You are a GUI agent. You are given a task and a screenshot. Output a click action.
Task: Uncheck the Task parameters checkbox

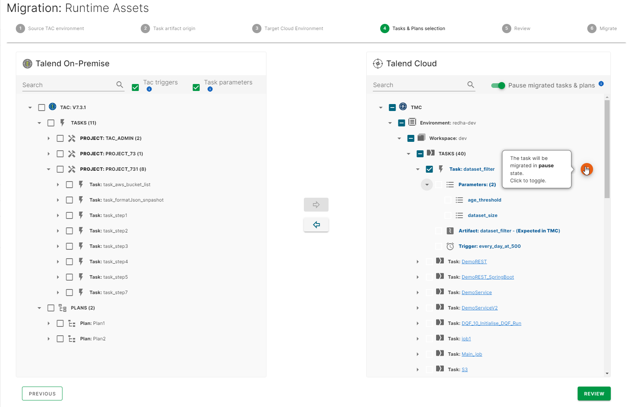tap(196, 87)
